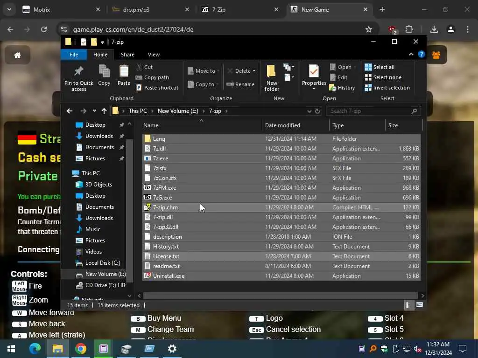Image resolution: width=478 pixels, height=358 pixels.
Task: Bookmark page with star icon
Action: point(369,29)
